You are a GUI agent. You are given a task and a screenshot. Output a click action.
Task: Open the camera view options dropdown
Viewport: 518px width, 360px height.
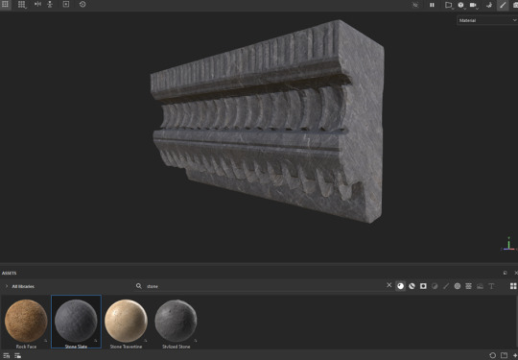[474, 6]
